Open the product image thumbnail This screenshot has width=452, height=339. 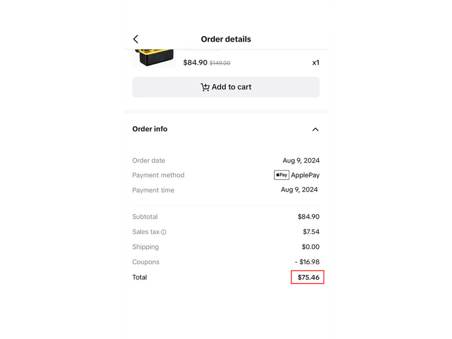pos(154,58)
